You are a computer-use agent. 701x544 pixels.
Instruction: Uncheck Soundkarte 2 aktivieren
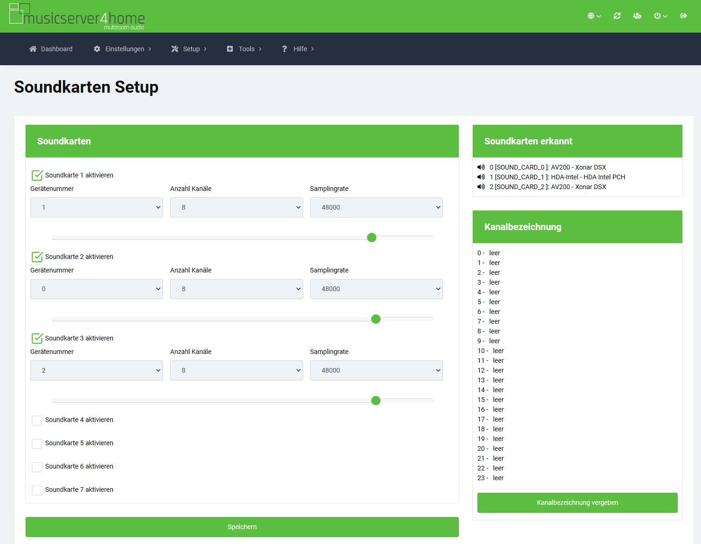37,257
